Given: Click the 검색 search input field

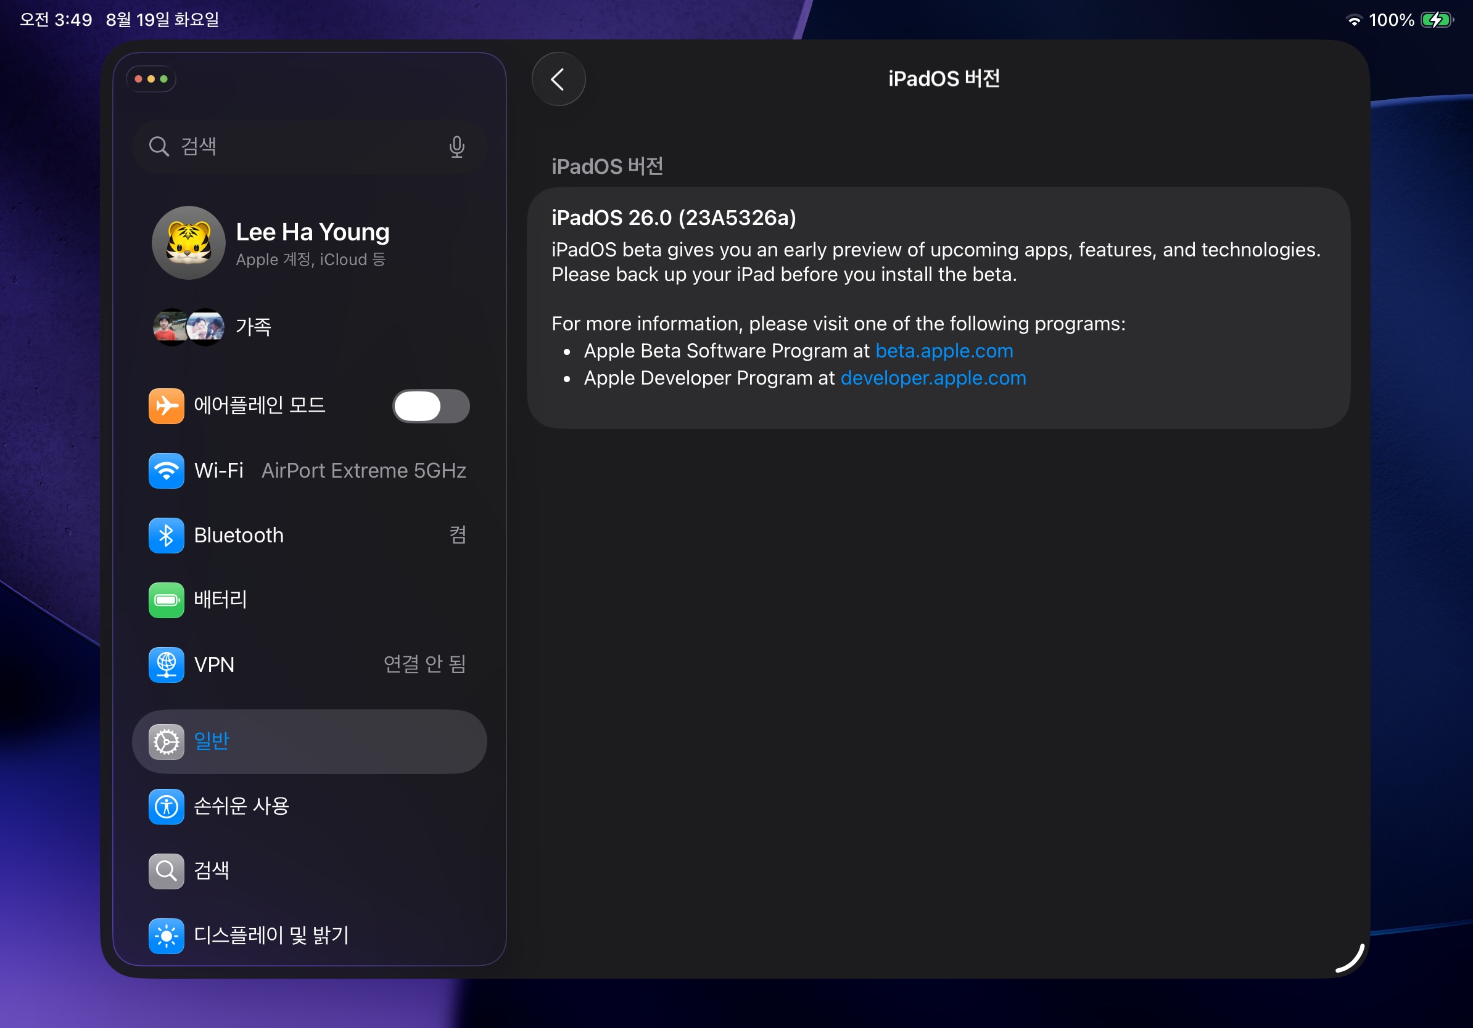Looking at the screenshot, I should pyautogui.click(x=309, y=146).
